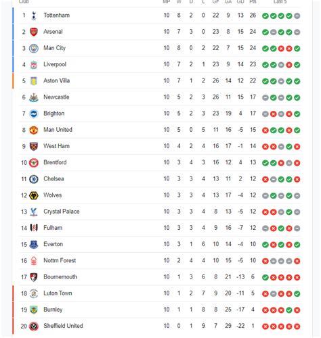
Task: Click the Liverpool club crest
Action: (x=34, y=65)
